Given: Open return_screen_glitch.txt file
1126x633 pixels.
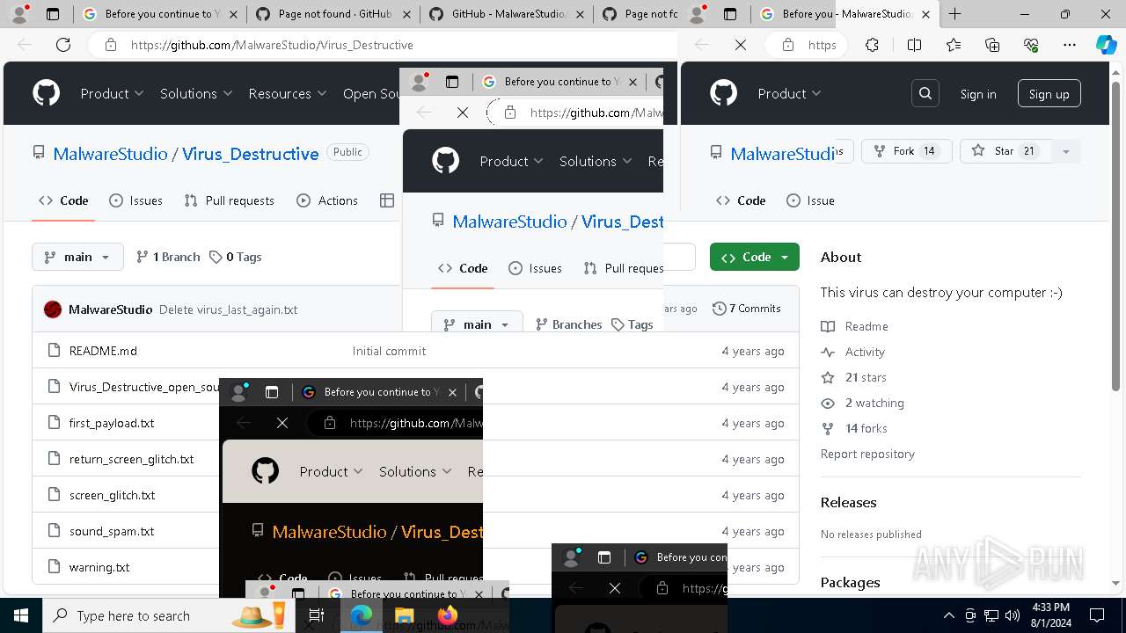Looking at the screenshot, I should (x=132, y=459).
